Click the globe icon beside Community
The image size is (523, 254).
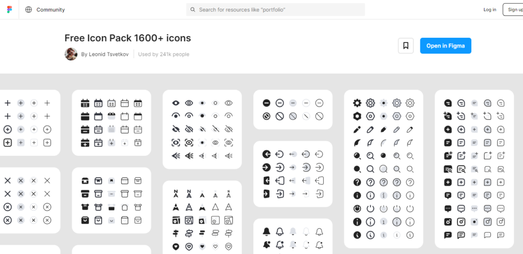tap(29, 10)
